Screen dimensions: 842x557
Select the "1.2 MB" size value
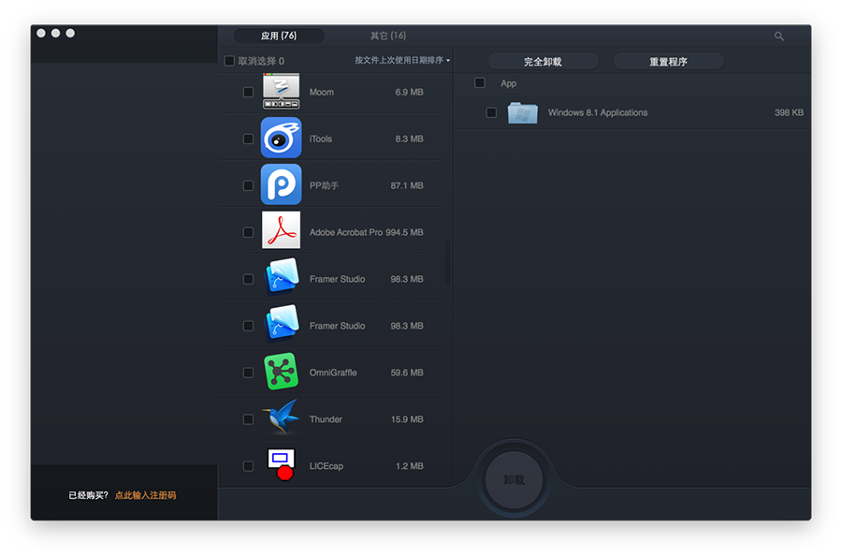tap(409, 465)
